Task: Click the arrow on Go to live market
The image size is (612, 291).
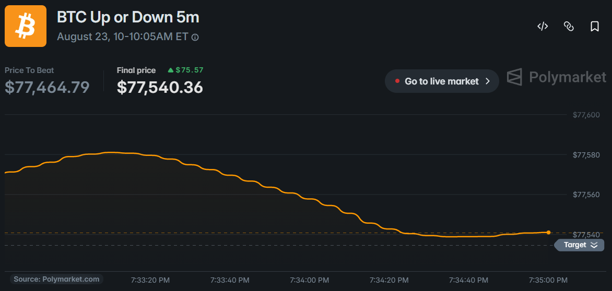Action: 487,81
